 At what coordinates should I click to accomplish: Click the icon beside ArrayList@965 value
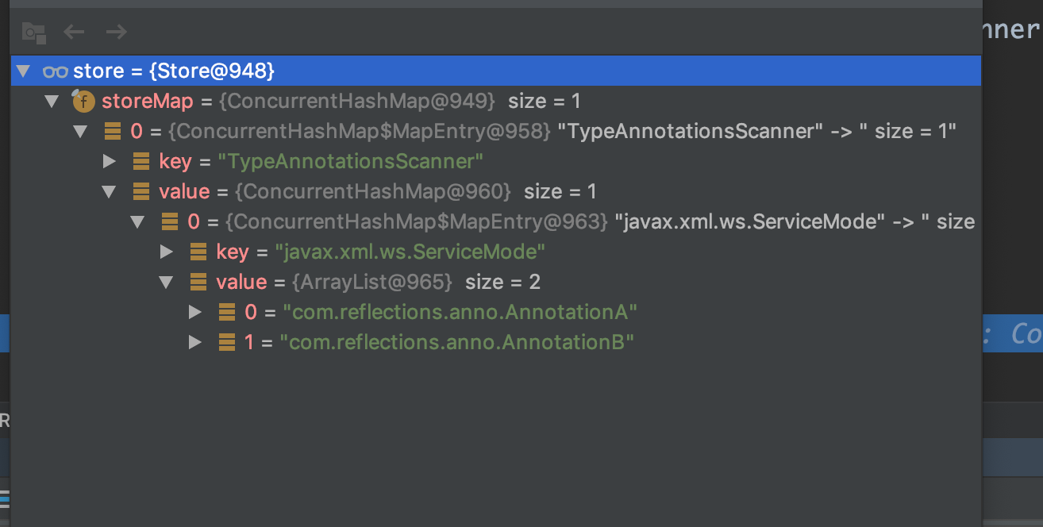[198, 283]
